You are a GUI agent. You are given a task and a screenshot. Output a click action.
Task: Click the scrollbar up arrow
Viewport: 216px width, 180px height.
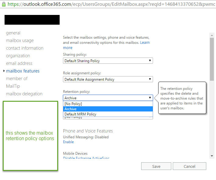coord(212,36)
